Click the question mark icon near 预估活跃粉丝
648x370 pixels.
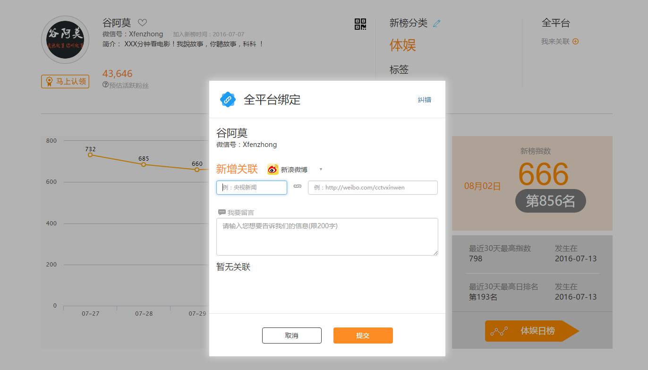pos(105,85)
